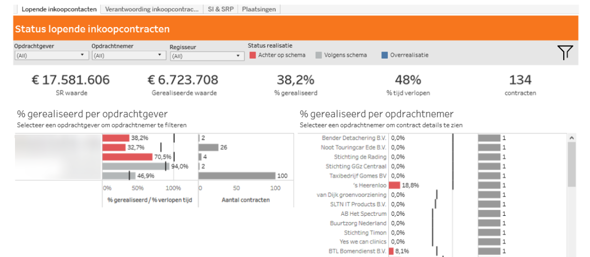Click the filter funnel icon
Screen dimensions: 590x257
click(x=565, y=53)
